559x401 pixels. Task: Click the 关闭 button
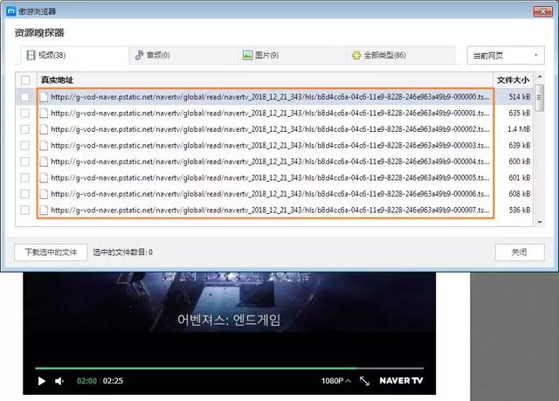520,252
